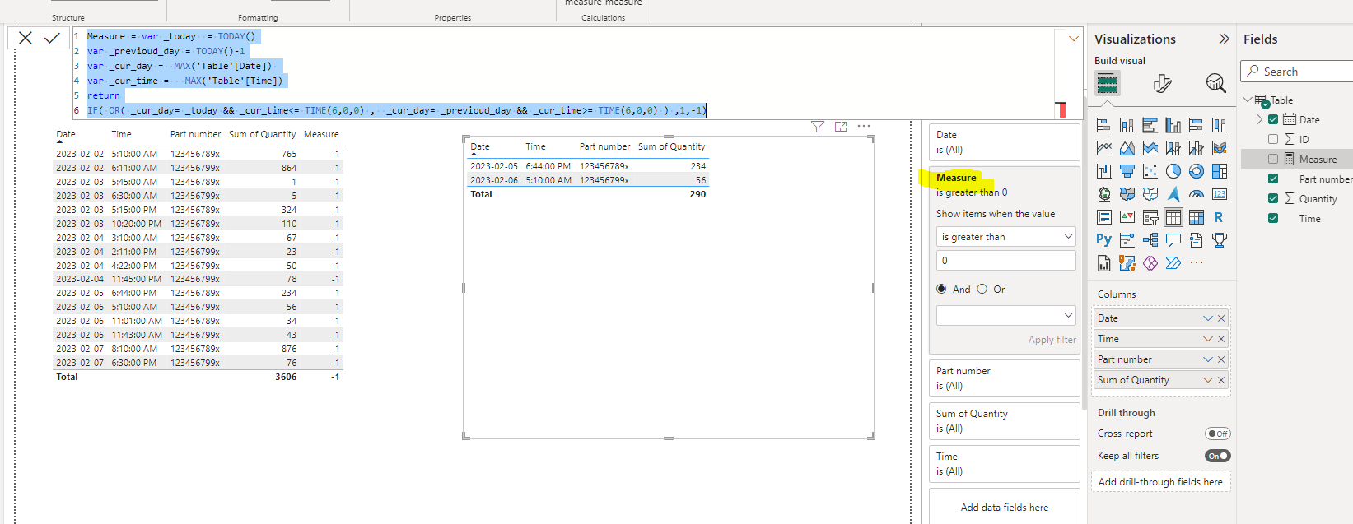Expand the Date hierarchy in Fields
Image resolution: width=1353 pixels, height=524 pixels.
pos(1260,119)
